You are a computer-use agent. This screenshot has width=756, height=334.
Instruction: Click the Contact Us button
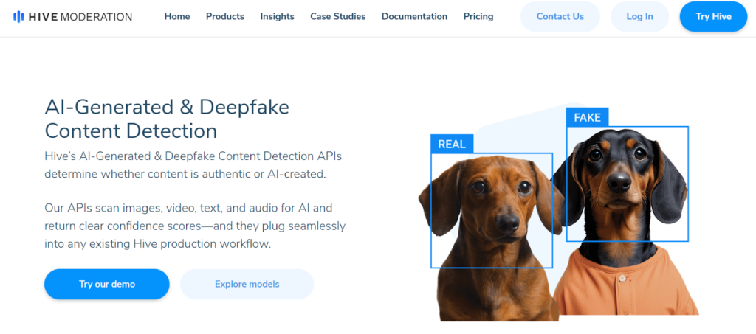(560, 17)
